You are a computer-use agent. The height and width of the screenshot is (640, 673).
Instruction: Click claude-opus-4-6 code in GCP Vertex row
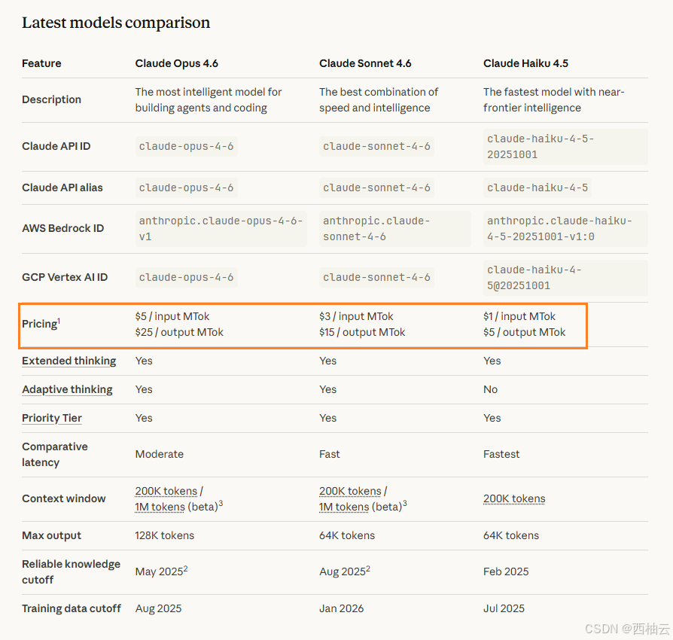(x=186, y=278)
